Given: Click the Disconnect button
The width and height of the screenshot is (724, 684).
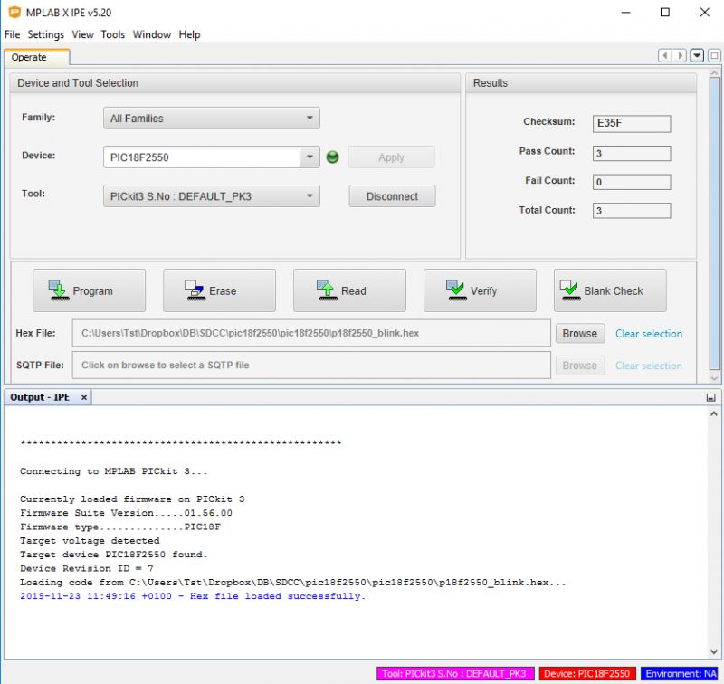Looking at the screenshot, I should (392, 196).
